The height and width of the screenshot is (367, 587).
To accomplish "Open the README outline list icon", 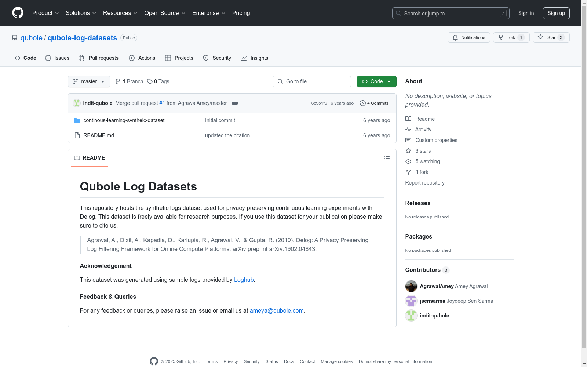I will [387, 158].
